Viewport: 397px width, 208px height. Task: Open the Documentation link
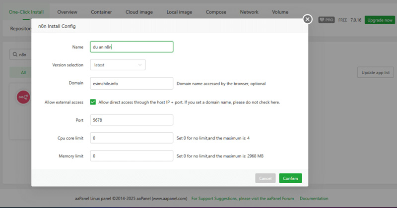[314, 199]
